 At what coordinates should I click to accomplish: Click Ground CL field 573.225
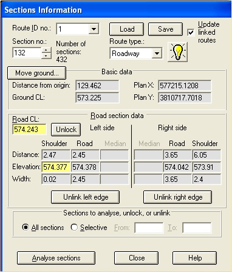point(97,97)
